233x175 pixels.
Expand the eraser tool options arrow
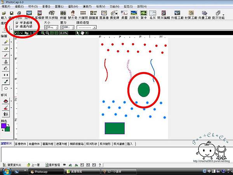coord(11,49)
